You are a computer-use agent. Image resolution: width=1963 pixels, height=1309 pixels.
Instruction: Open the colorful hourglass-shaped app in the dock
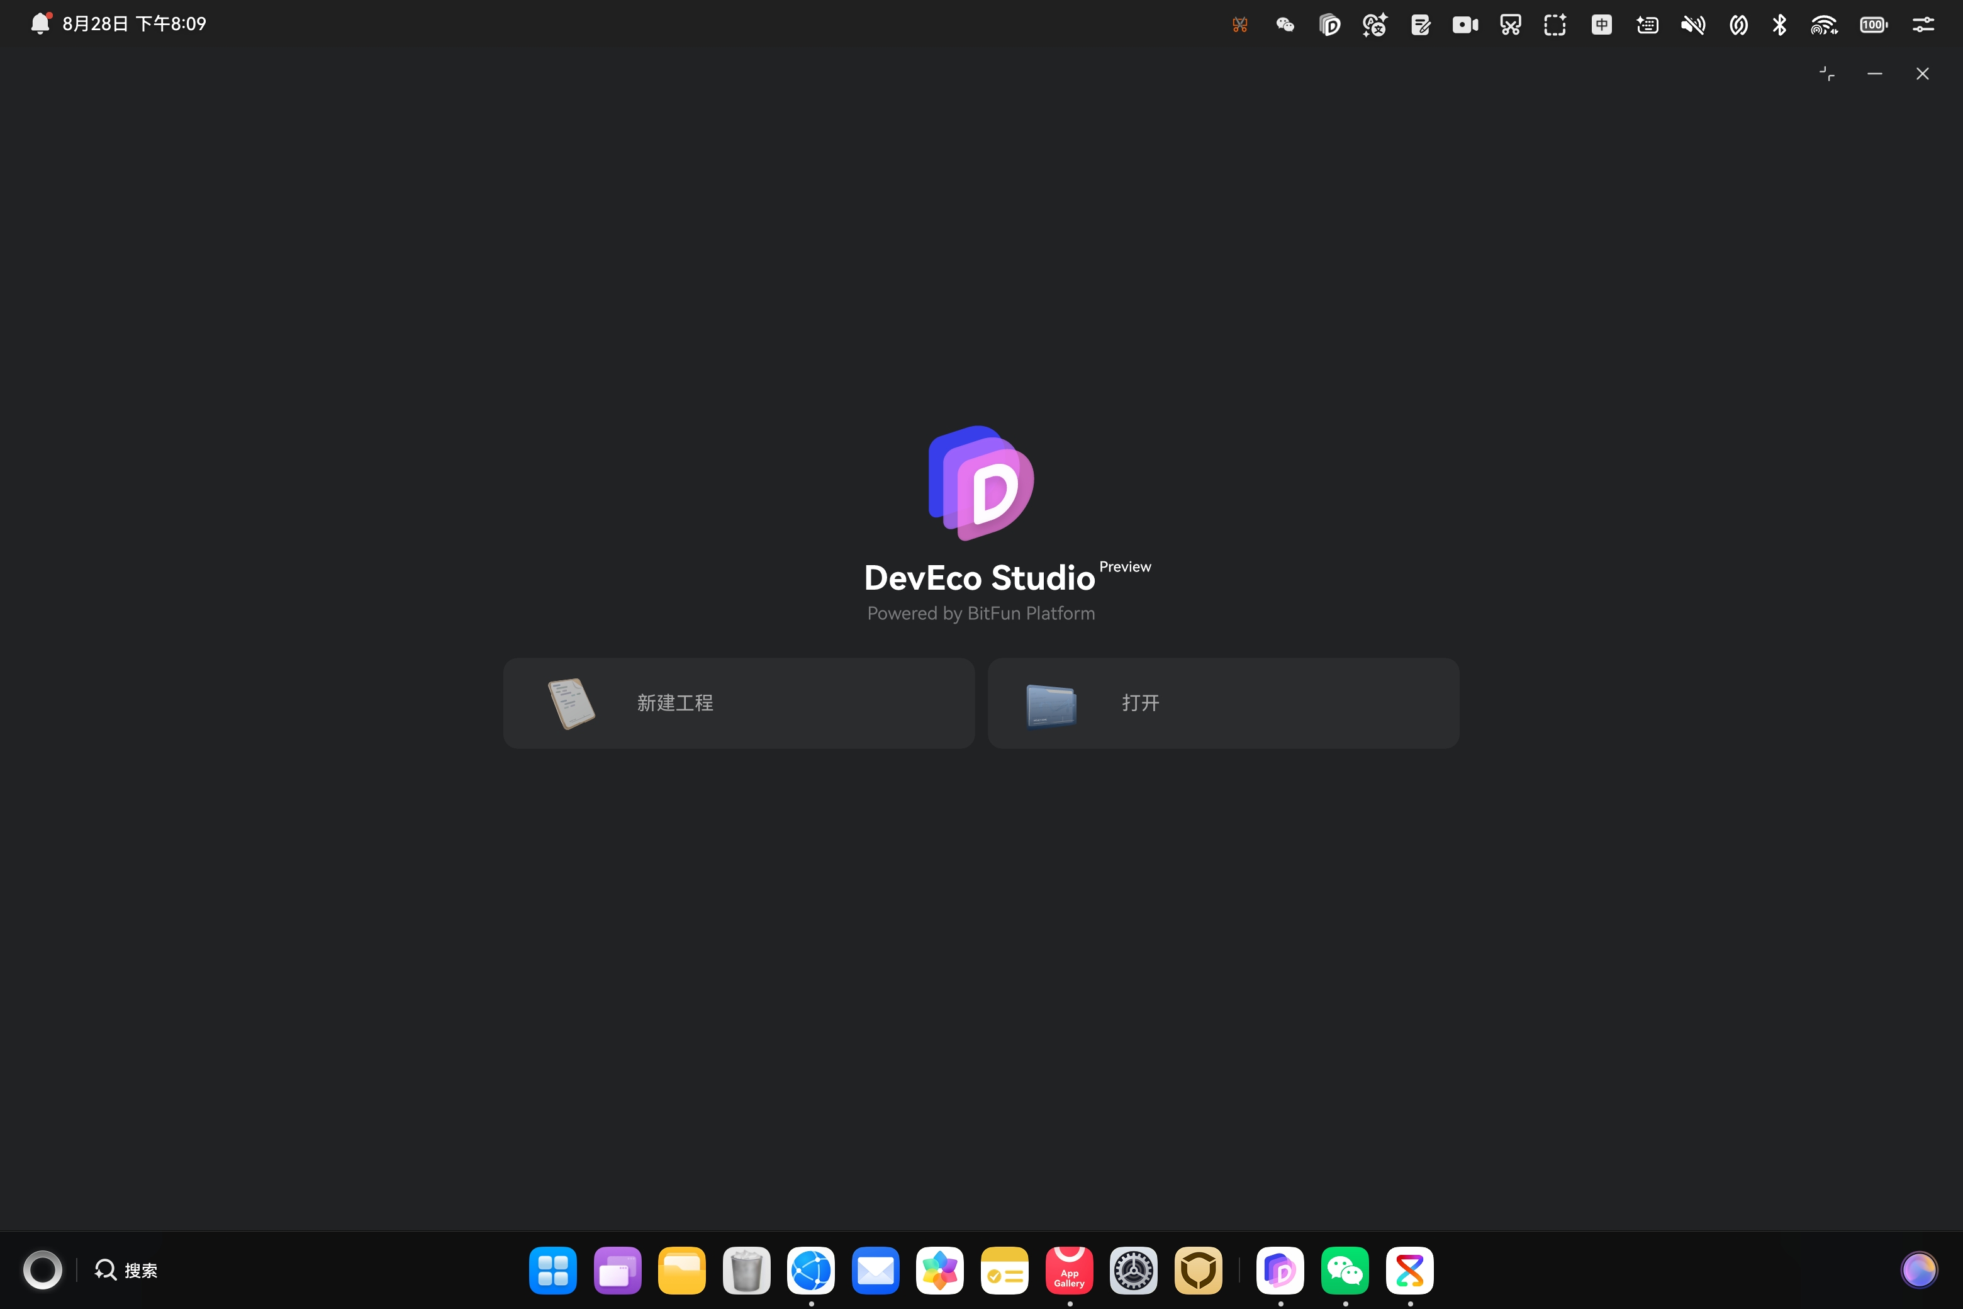[1410, 1270]
